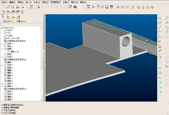The width and height of the screenshot is (169, 115).
Task: Click the Hole tool in right toolbar
Action: (x=160, y=68)
